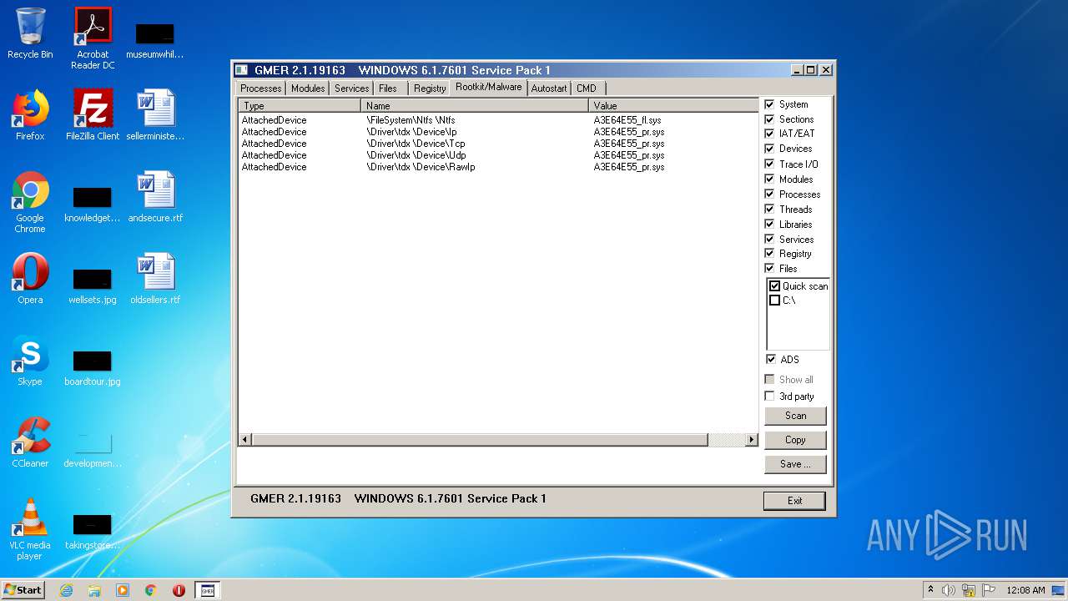
Task: Toggle the IAT/EAT checkbox
Action: pos(769,134)
